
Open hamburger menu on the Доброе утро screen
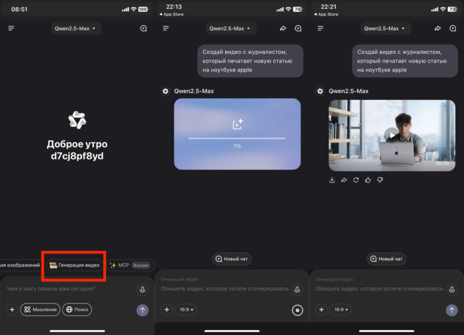pos(11,28)
